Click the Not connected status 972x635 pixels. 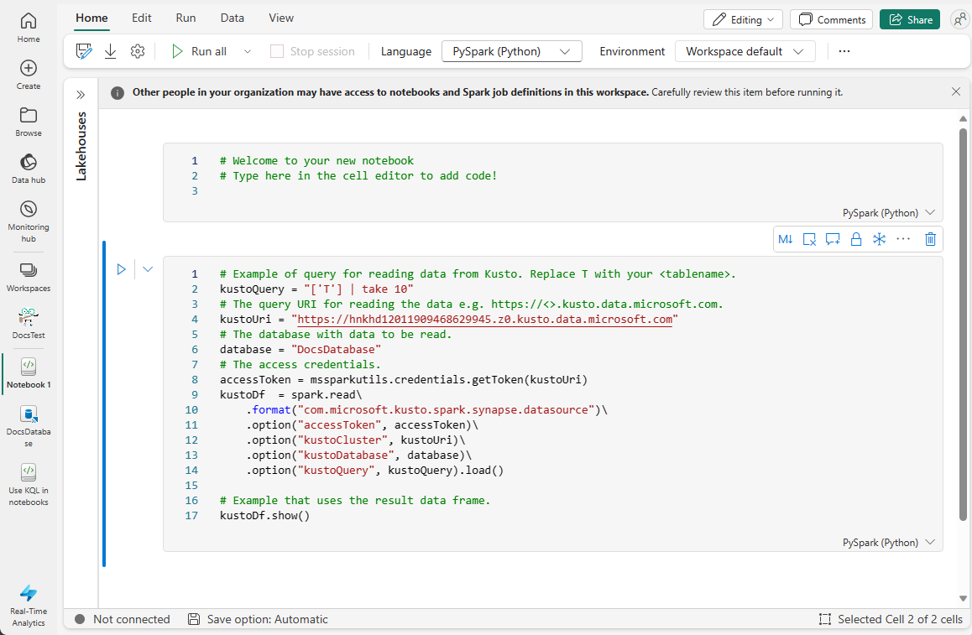123,620
